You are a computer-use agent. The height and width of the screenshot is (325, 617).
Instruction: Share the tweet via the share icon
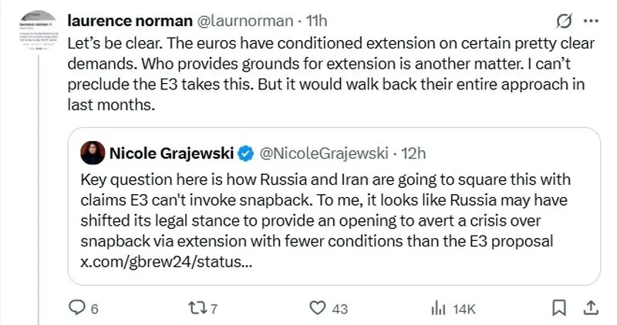click(591, 307)
